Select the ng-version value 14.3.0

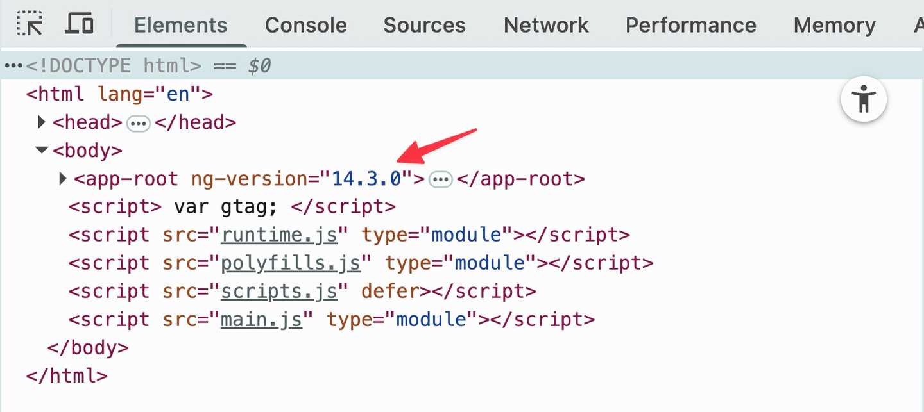[x=366, y=179]
